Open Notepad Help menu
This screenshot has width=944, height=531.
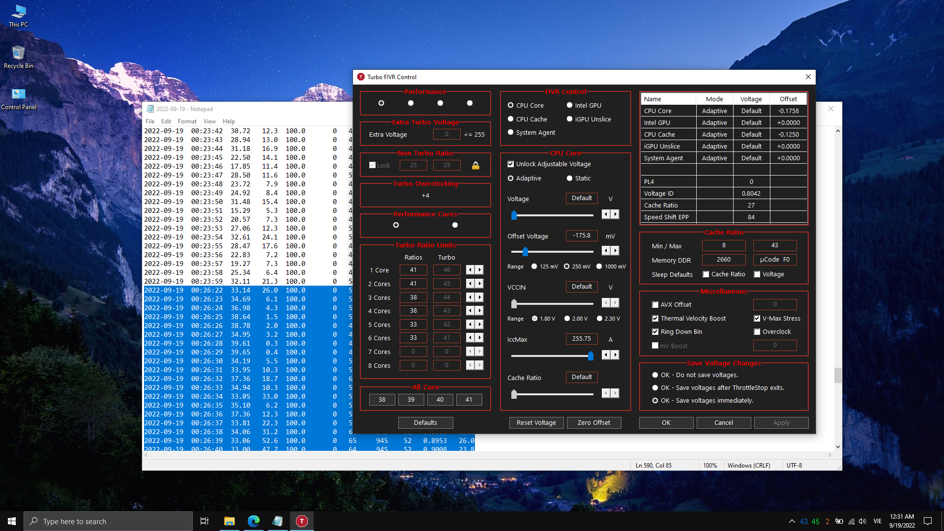[x=229, y=121]
